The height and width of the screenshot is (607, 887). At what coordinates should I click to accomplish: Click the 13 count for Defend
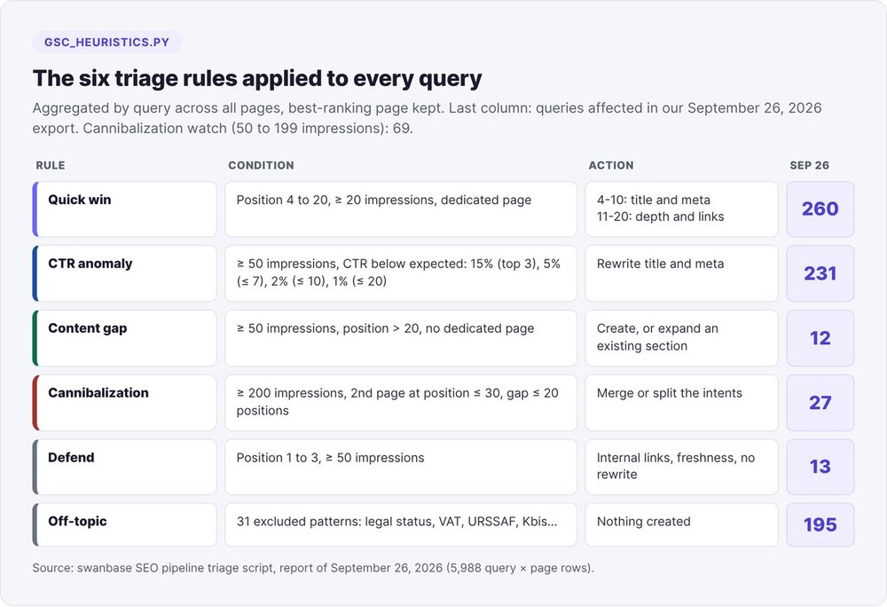pyautogui.click(x=820, y=467)
